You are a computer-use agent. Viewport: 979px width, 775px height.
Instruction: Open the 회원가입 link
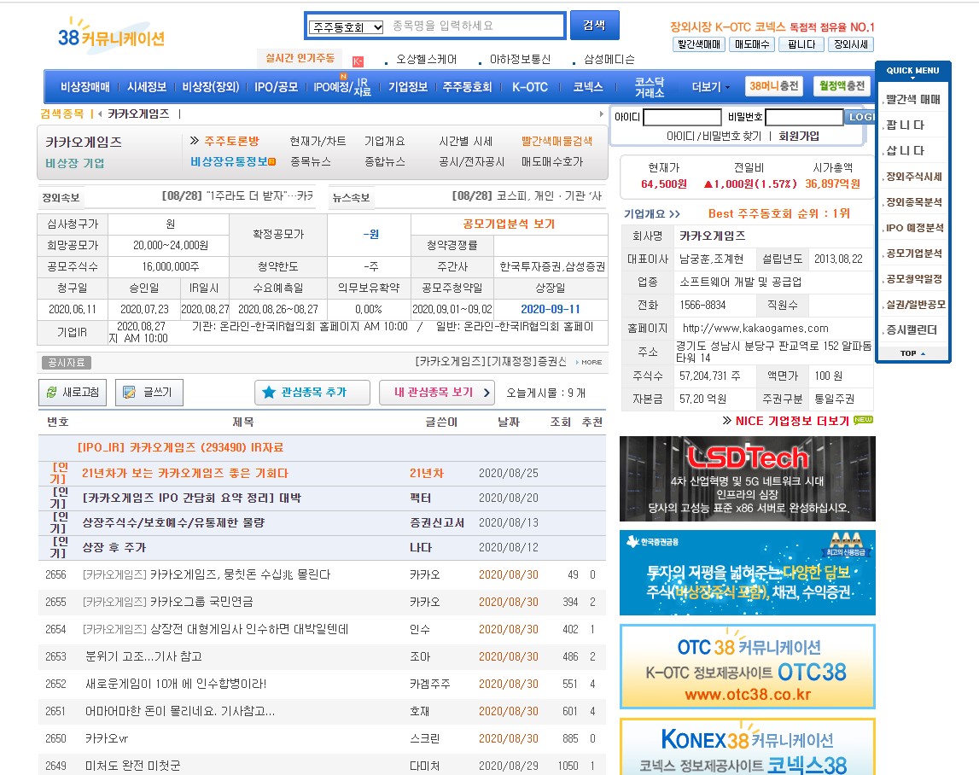[x=799, y=136]
